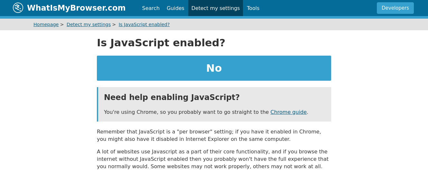The height and width of the screenshot is (173, 428).
Task: Open the Search menu item
Action: click(x=151, y=8)
